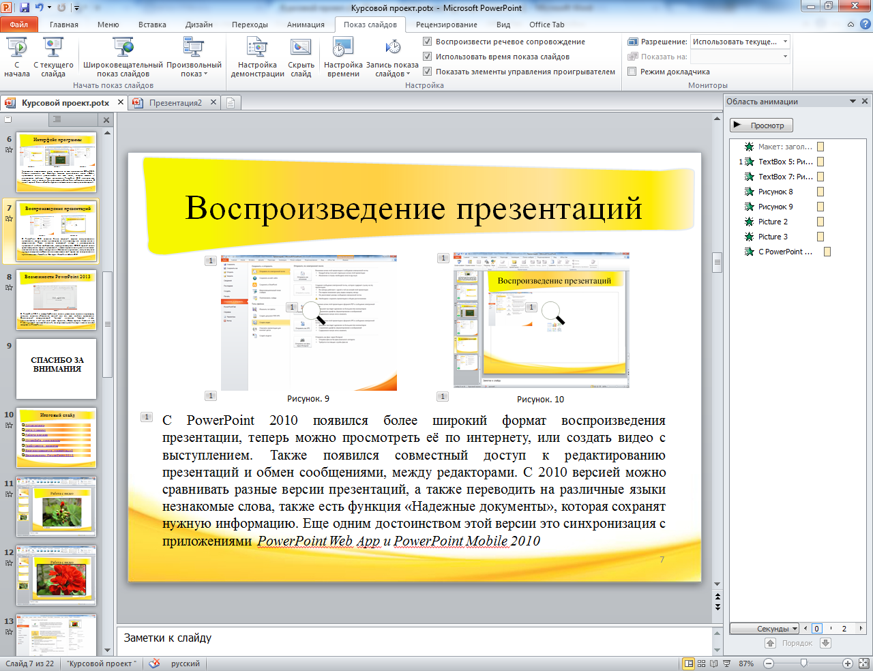Close the Область анимации pane
The width and height of the screenshot is (873, 671).
coord(865,101)
